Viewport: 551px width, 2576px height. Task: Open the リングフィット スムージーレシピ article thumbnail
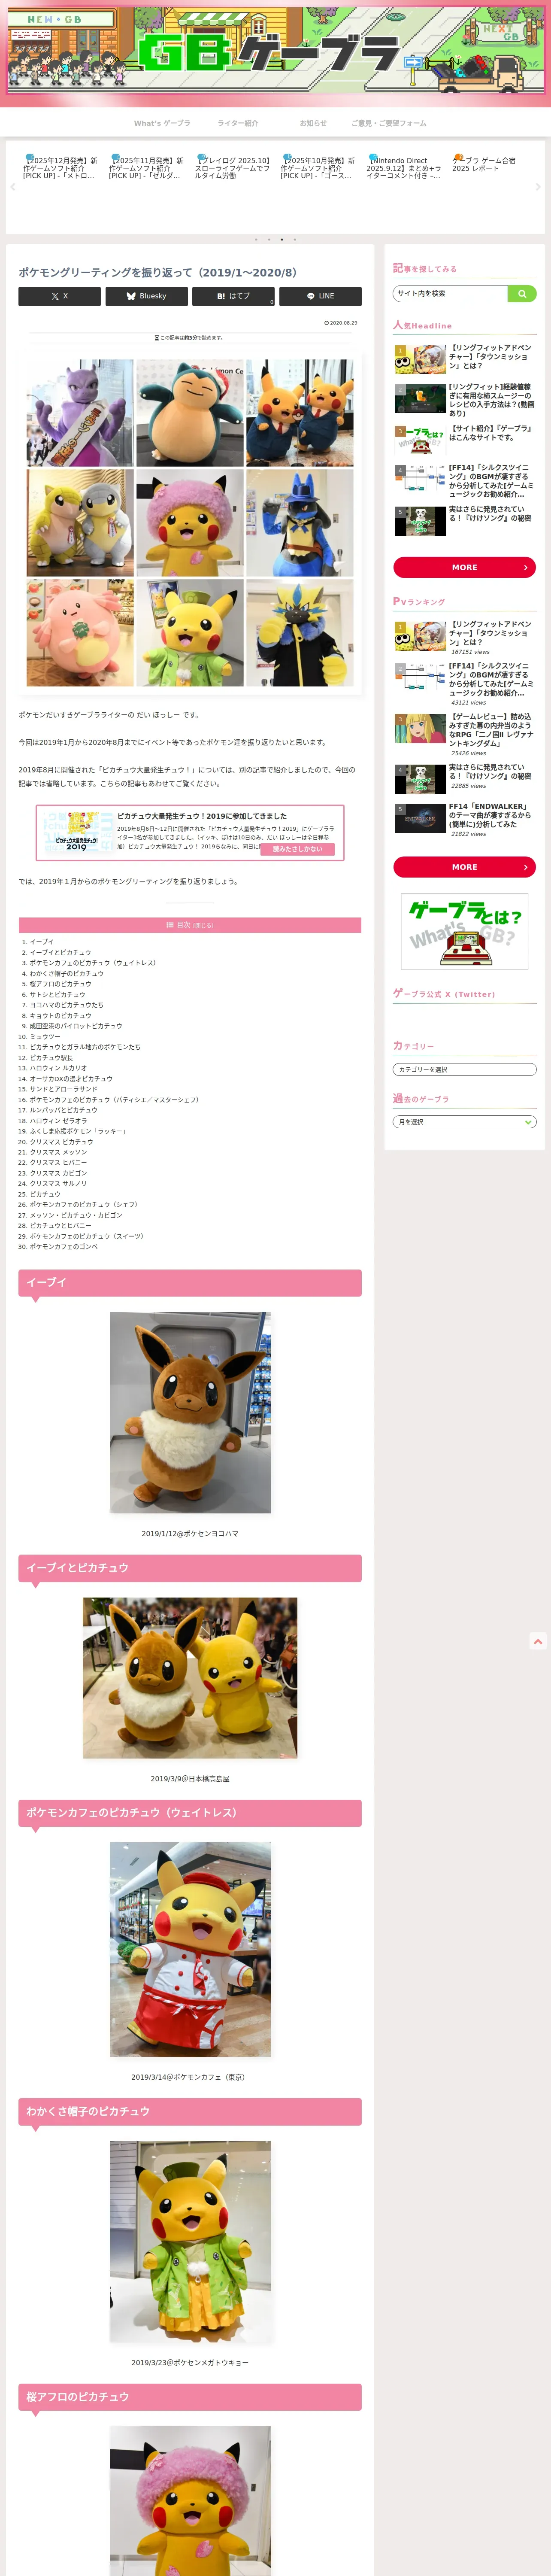[420, 399]
